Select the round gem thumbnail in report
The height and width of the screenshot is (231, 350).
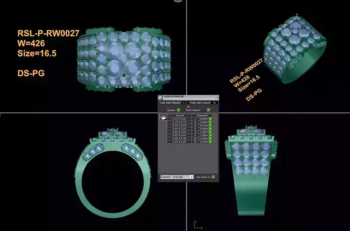(163, 117)
